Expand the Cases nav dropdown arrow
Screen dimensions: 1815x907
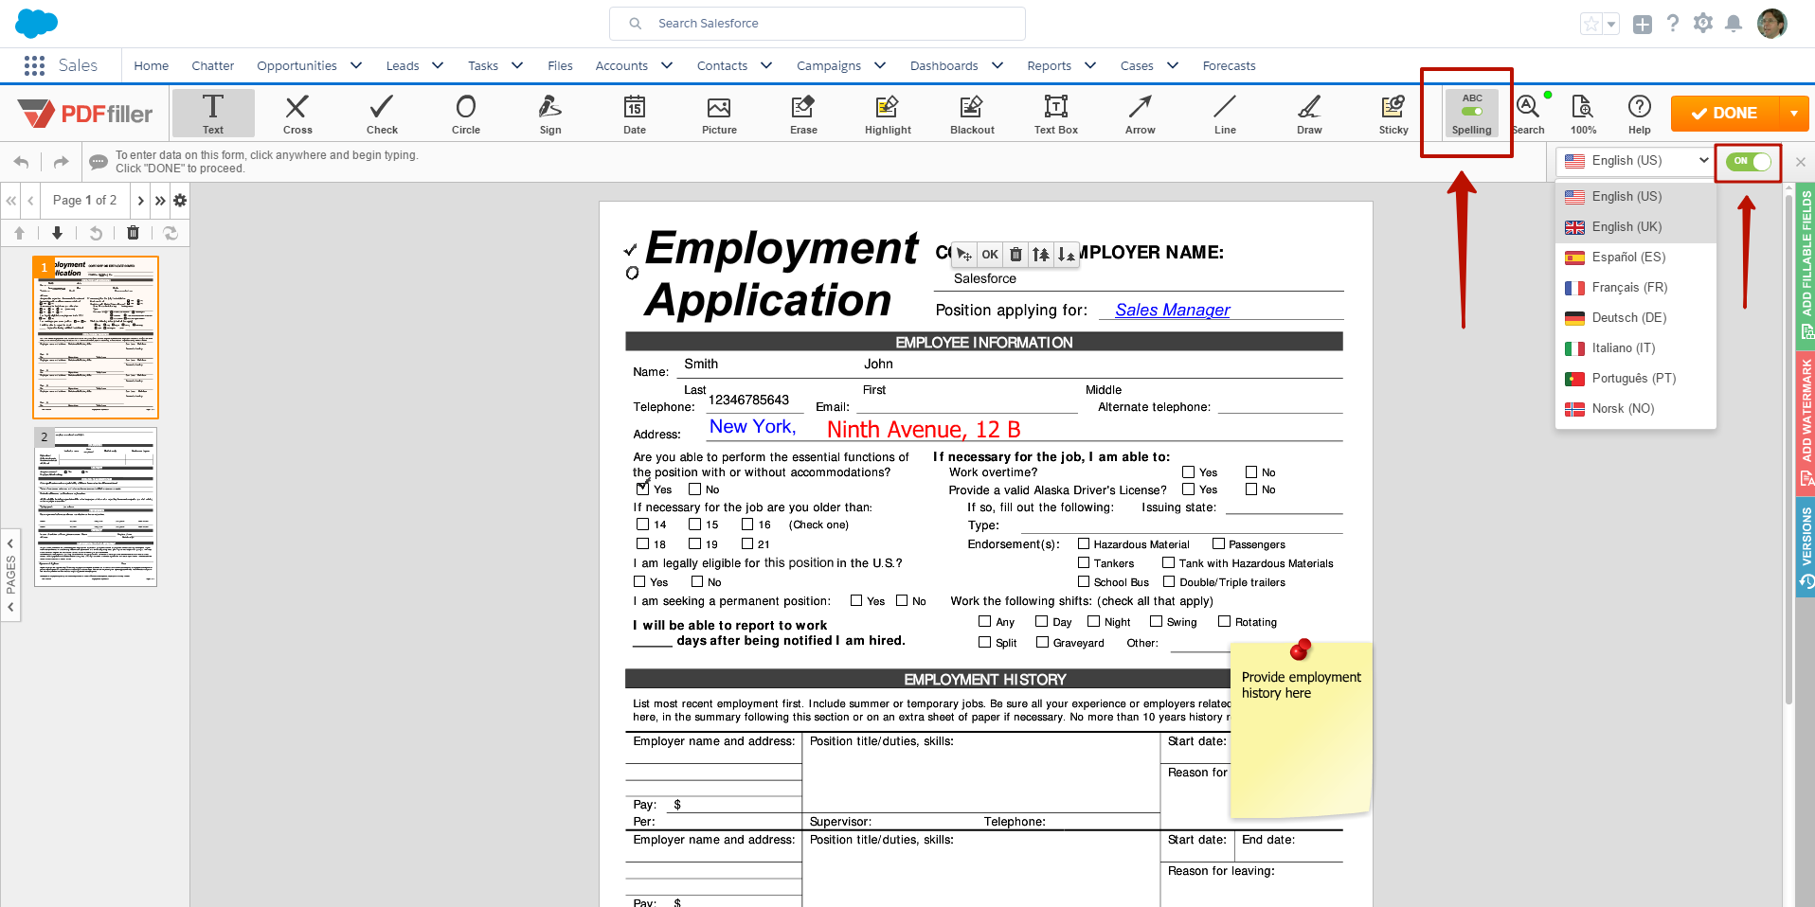(x=1173, y=65)
